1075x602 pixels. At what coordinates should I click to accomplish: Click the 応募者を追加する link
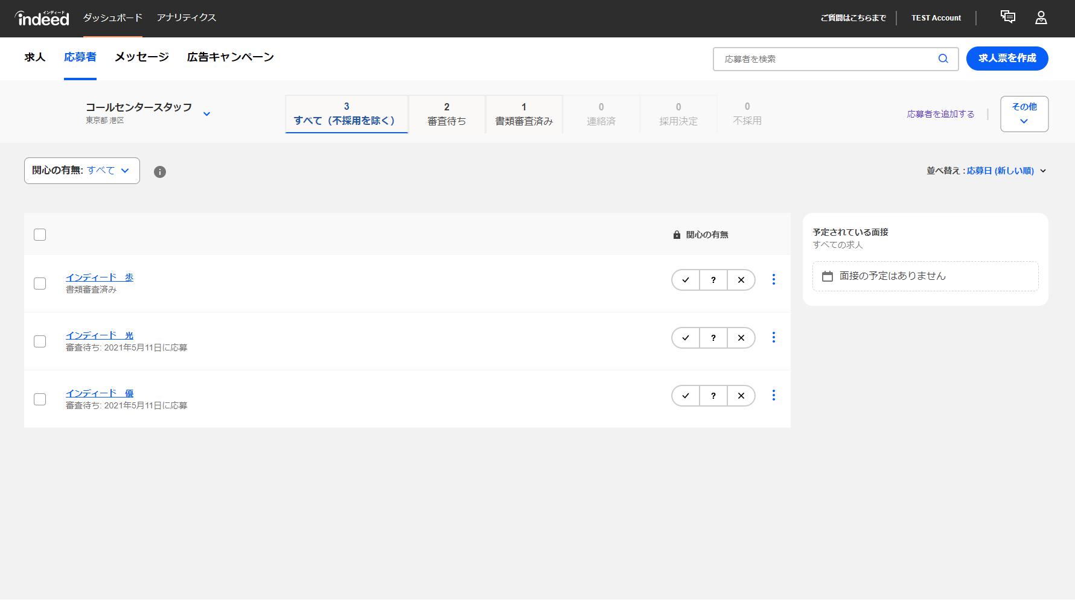pos(940,114)
